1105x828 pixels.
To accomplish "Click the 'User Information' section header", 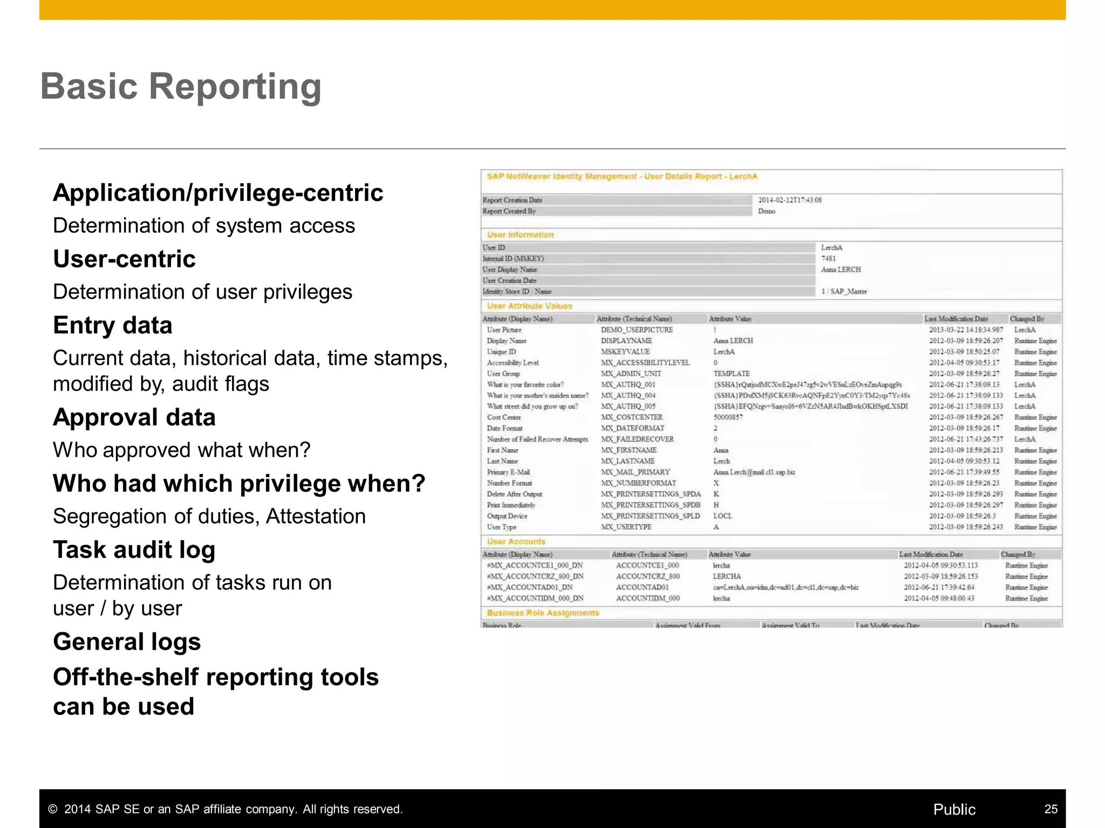I will pos(520,235).
